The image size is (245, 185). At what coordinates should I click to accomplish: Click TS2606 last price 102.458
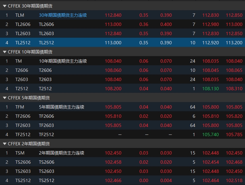(x=113, y=162)
